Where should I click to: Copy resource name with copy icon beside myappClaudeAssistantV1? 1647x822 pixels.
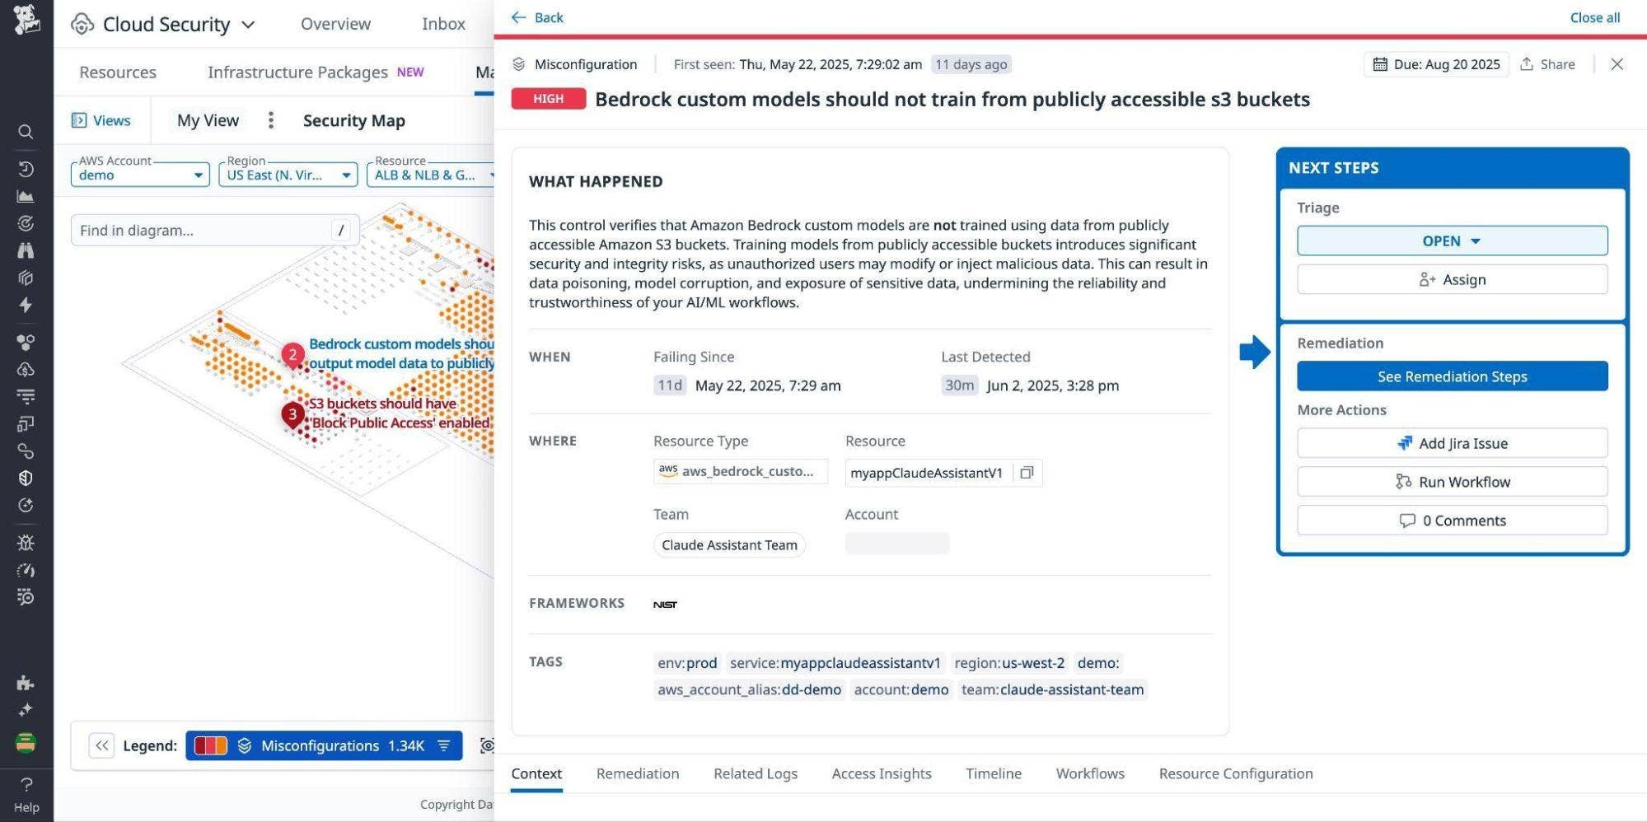[x=1027, y=473]
